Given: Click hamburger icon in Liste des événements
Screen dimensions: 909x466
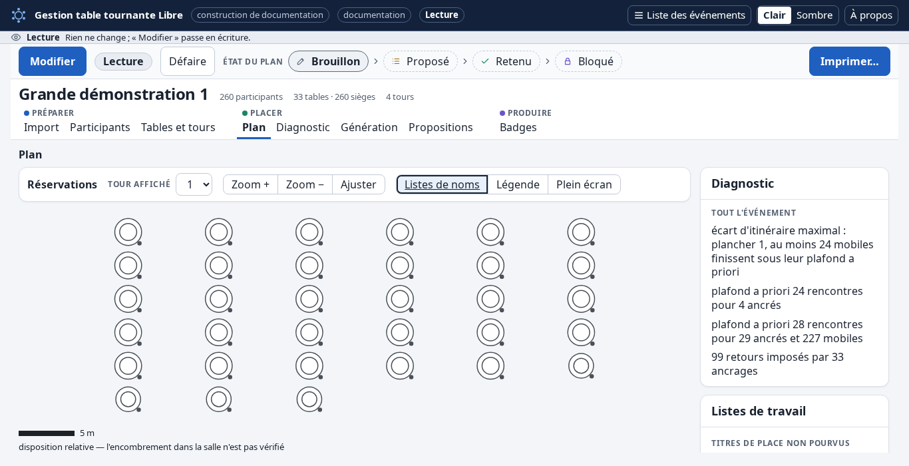Looking at the screenshot, I should 639,15.
